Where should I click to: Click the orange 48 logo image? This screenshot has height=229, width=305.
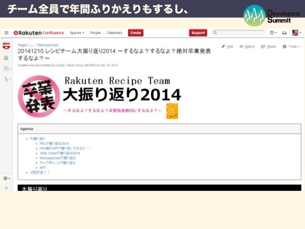172,111
